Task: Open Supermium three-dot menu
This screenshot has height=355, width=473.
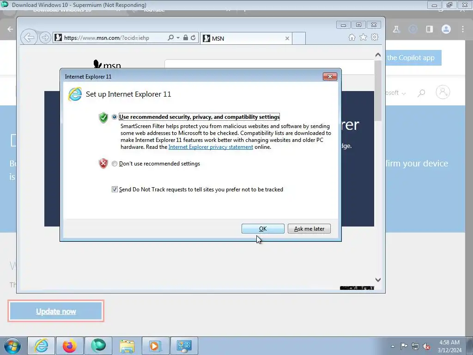Action: coord(463,29)
